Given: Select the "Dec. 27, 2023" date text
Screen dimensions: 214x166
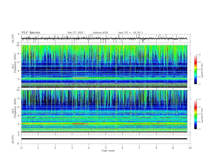Looking at the screenshot, I should [x=75, y=33].
